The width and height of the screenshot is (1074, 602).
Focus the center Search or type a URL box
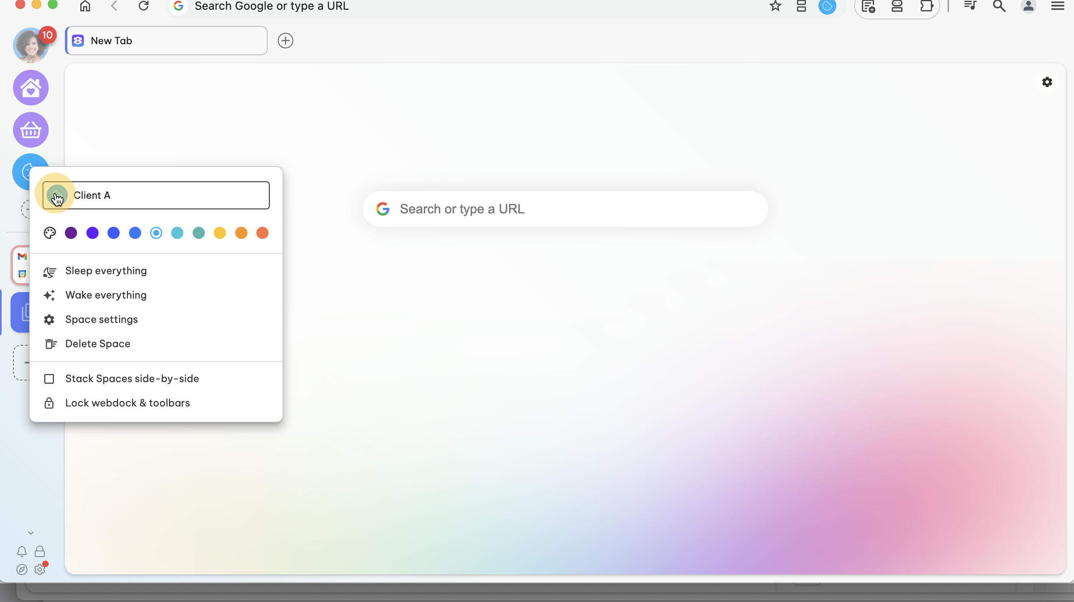[565, 209]
